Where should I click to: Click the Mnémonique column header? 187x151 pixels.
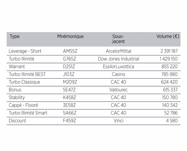(70, 36)
